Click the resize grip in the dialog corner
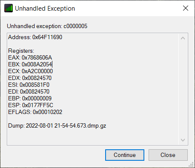 coord(191,165)
